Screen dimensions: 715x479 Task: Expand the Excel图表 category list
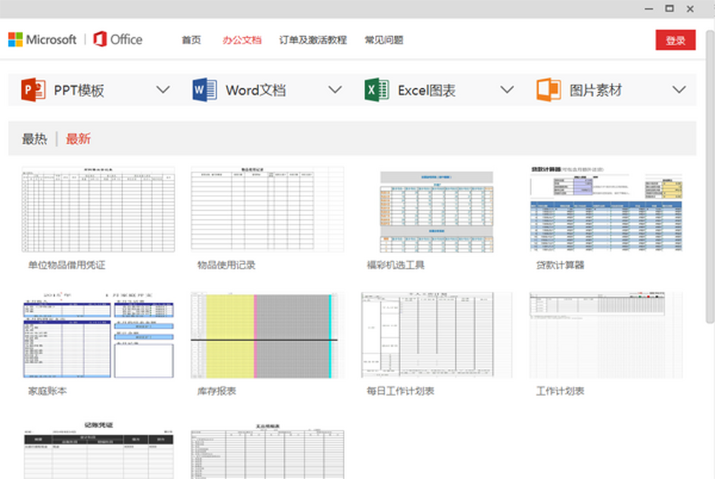point(507,89)
